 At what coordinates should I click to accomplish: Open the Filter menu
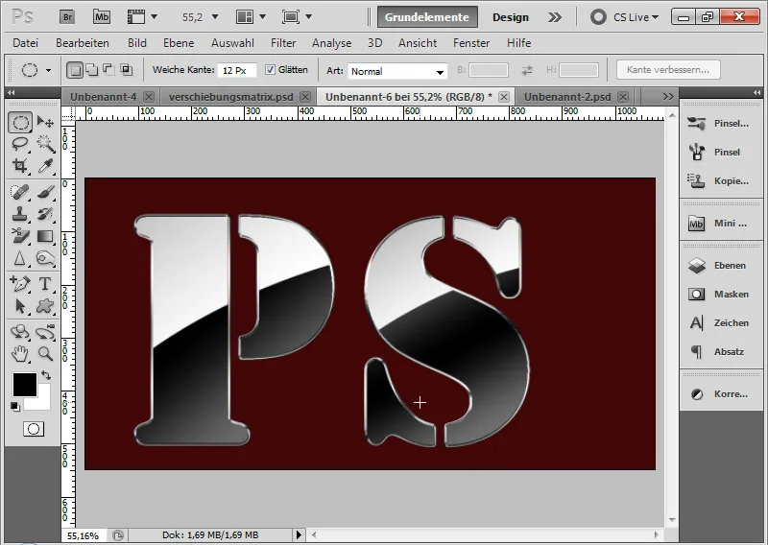click(x=283, y=43)
